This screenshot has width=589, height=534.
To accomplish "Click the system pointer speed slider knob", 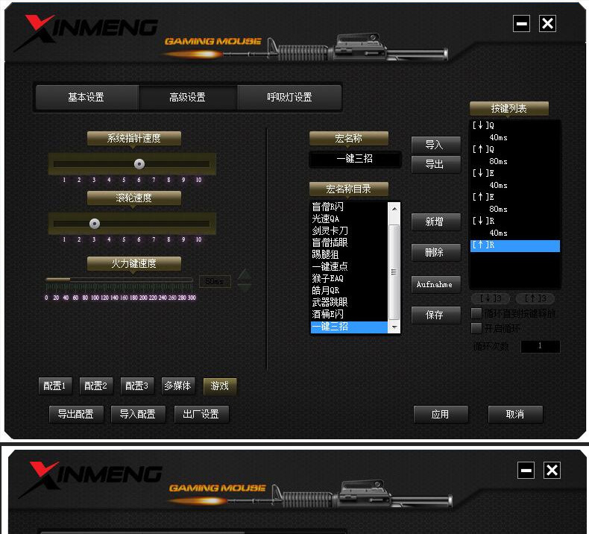I will [139, 164].
